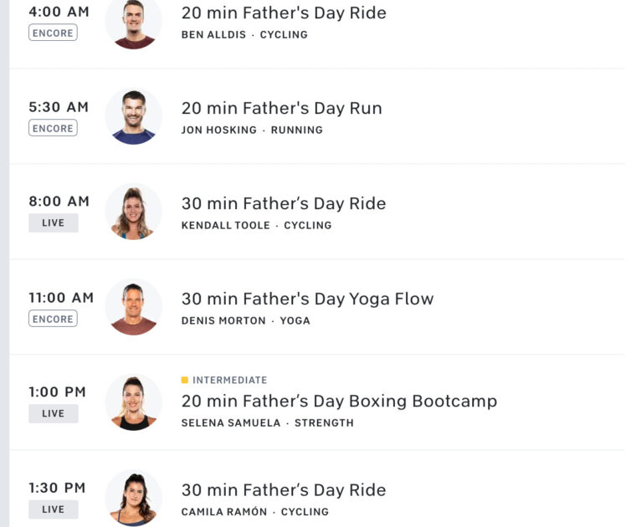Click the LIVE badge under 8:00 AM
636x527 pixels.
[x=53, y=223]
